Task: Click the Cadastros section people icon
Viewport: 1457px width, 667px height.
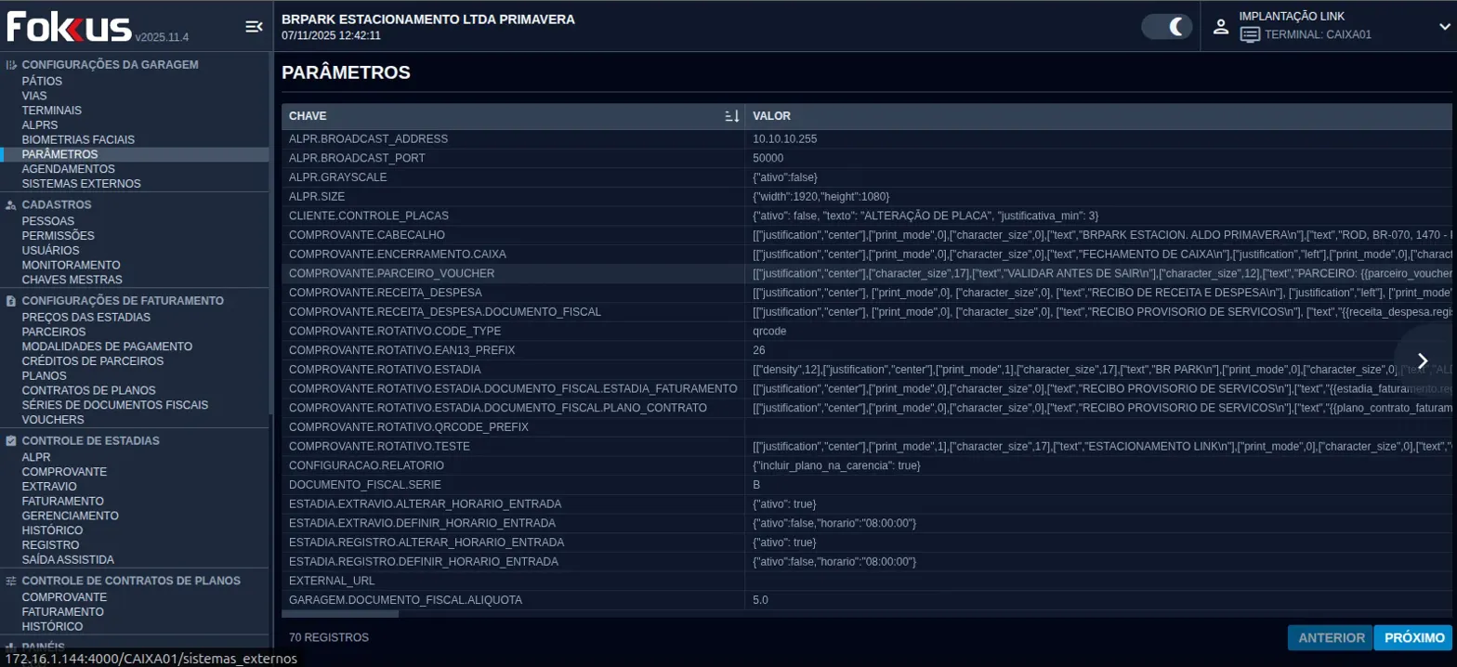Action: 11,204
